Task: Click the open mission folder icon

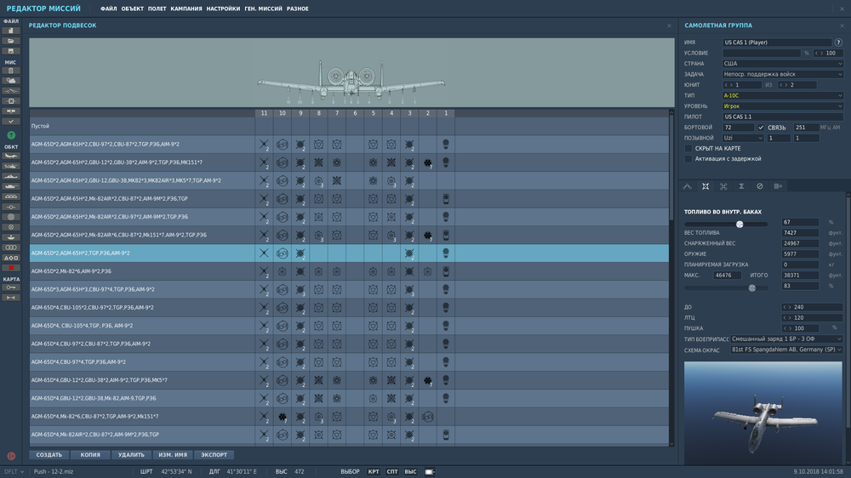Action: 10,41
